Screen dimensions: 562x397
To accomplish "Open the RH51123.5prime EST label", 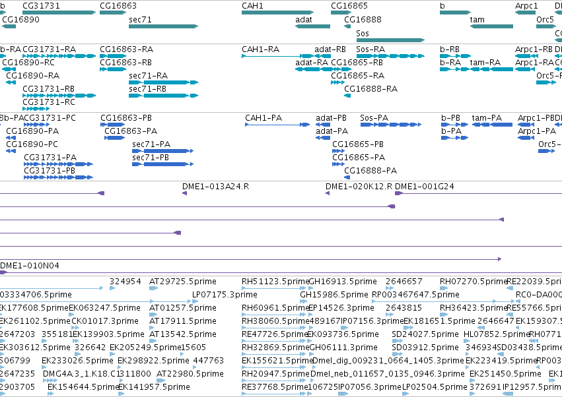I will click(275, 282).
